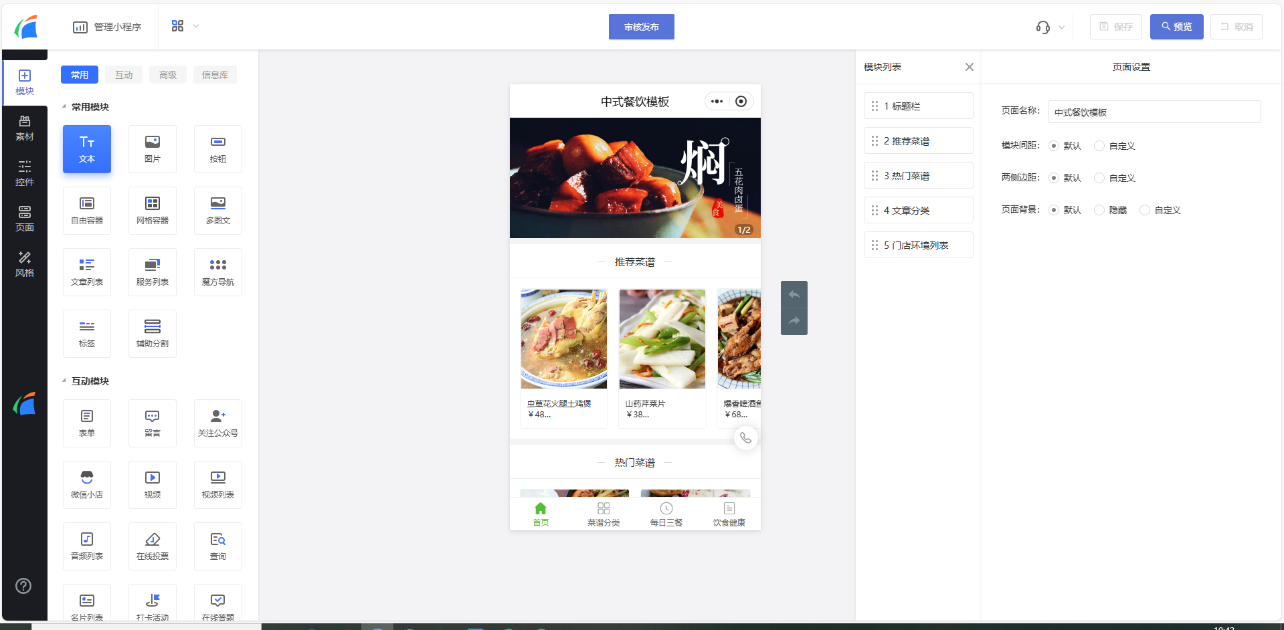Add the 关注公众号 follow module

coord(218,423)
